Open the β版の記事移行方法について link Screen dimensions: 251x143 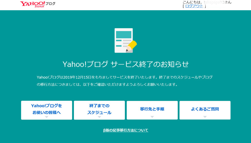(x=126, y=130)
